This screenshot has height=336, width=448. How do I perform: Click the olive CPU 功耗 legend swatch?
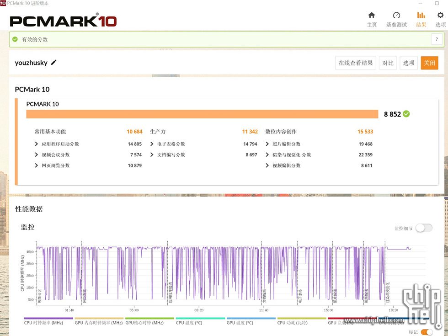click(302, 318)
